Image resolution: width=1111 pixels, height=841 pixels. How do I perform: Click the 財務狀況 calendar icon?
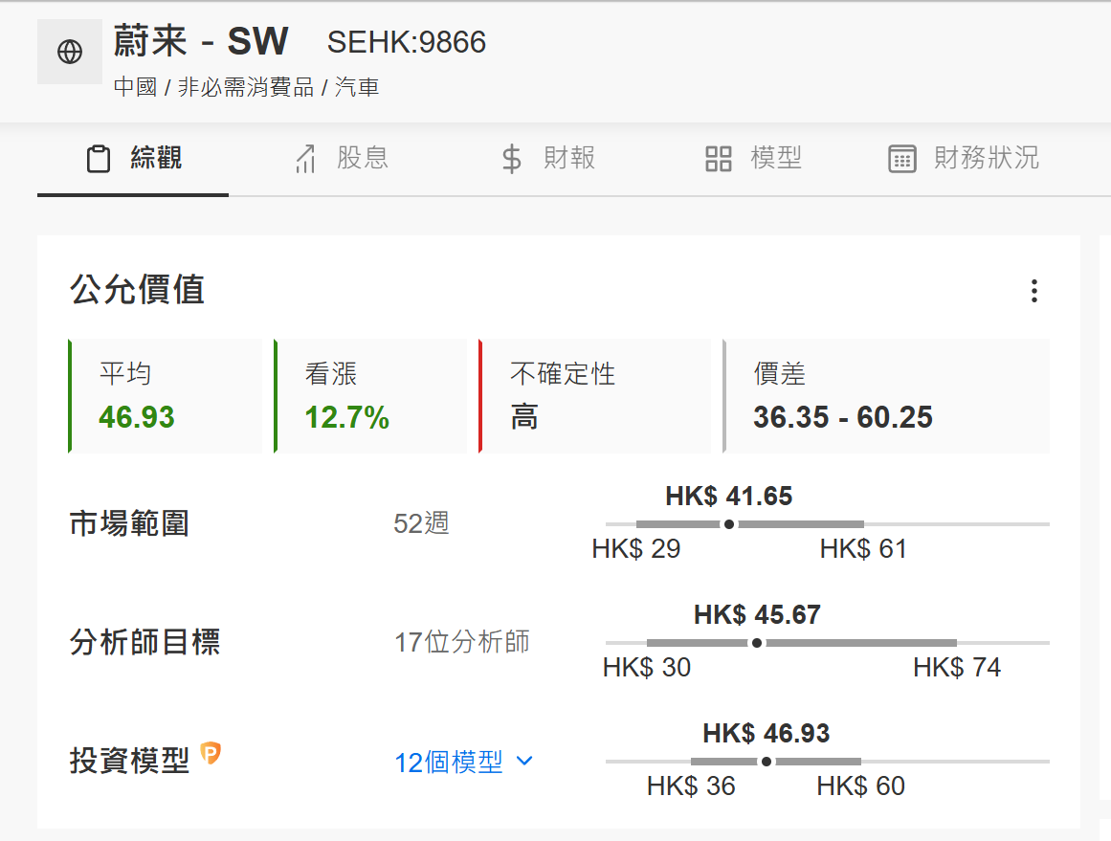pos(902,159)
